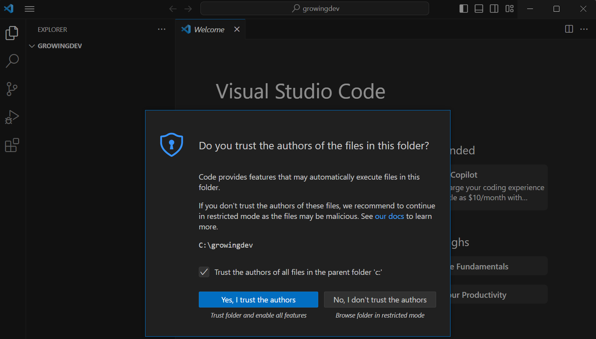596x339 pixels.
Task: Open the Productivity walkthrough item
Action: pos(499,294)
